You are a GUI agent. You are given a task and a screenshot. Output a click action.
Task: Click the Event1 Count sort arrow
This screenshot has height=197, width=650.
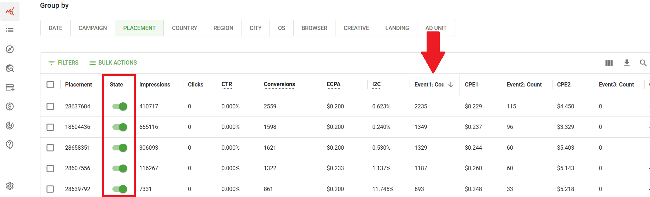451,85
